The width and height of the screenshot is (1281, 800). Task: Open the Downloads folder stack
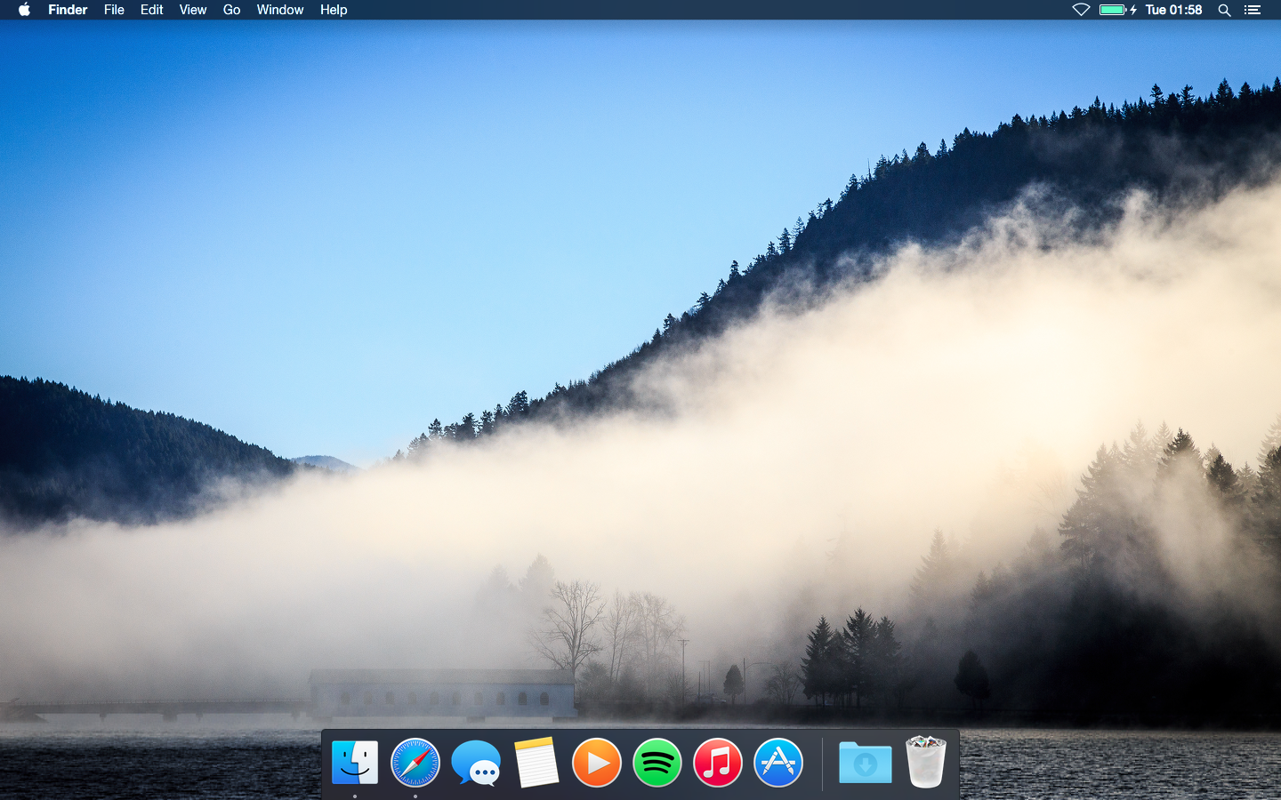(866, 763)
